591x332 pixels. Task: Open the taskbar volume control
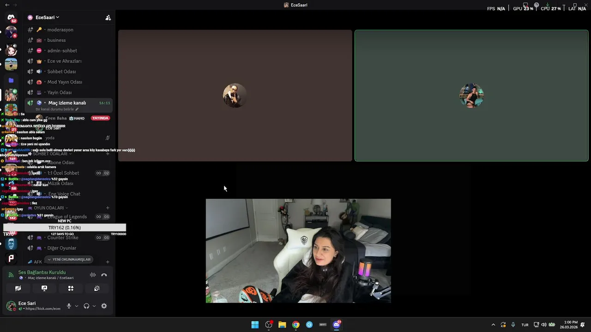(x=543, y=325)
